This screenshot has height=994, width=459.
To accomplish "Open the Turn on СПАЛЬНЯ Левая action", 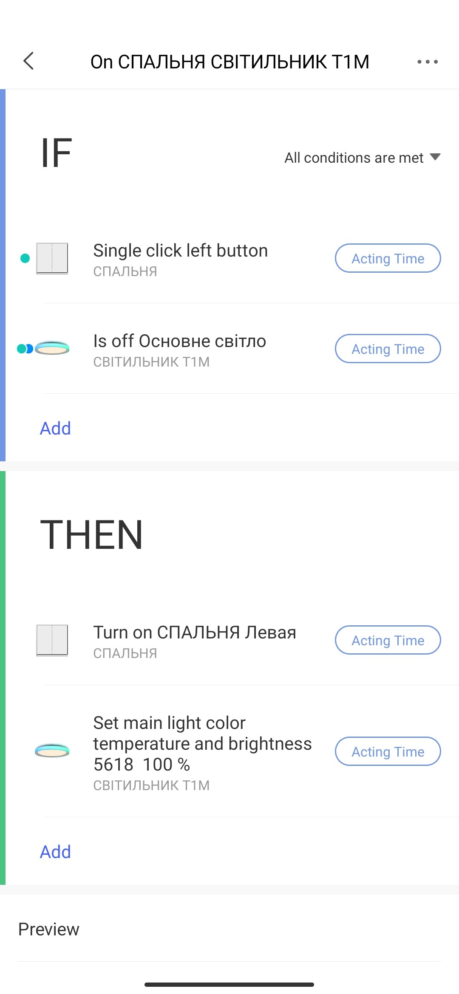I will click(x=195, y=633).
